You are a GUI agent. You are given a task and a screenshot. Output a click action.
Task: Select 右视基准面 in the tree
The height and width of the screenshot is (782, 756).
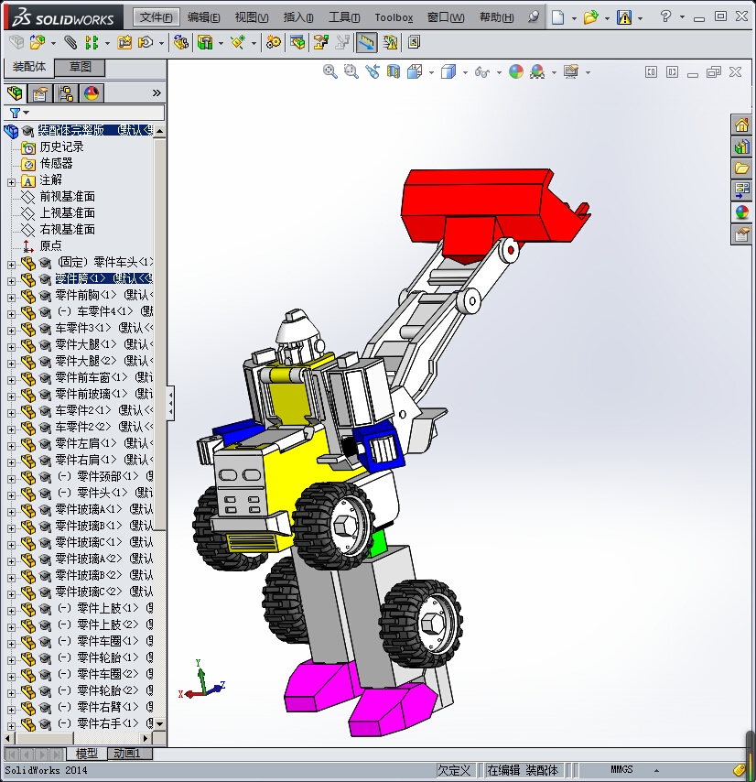68,230
